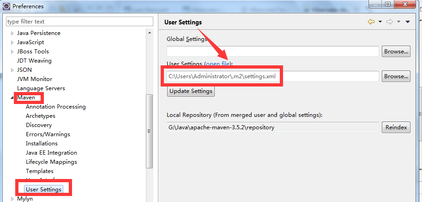Image resolution: width=422 pixels, height=202 pixels.
Task: Select JSON preference category
Action: tap(24, 70)
